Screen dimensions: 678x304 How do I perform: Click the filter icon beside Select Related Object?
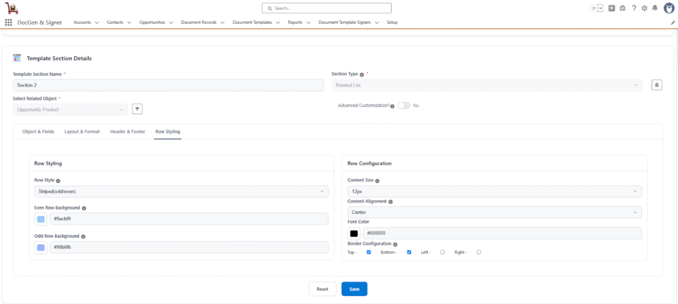coord(137,109)
